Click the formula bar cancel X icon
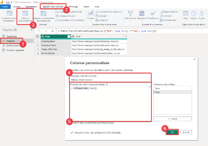208x146 pixels. point(39,31)
